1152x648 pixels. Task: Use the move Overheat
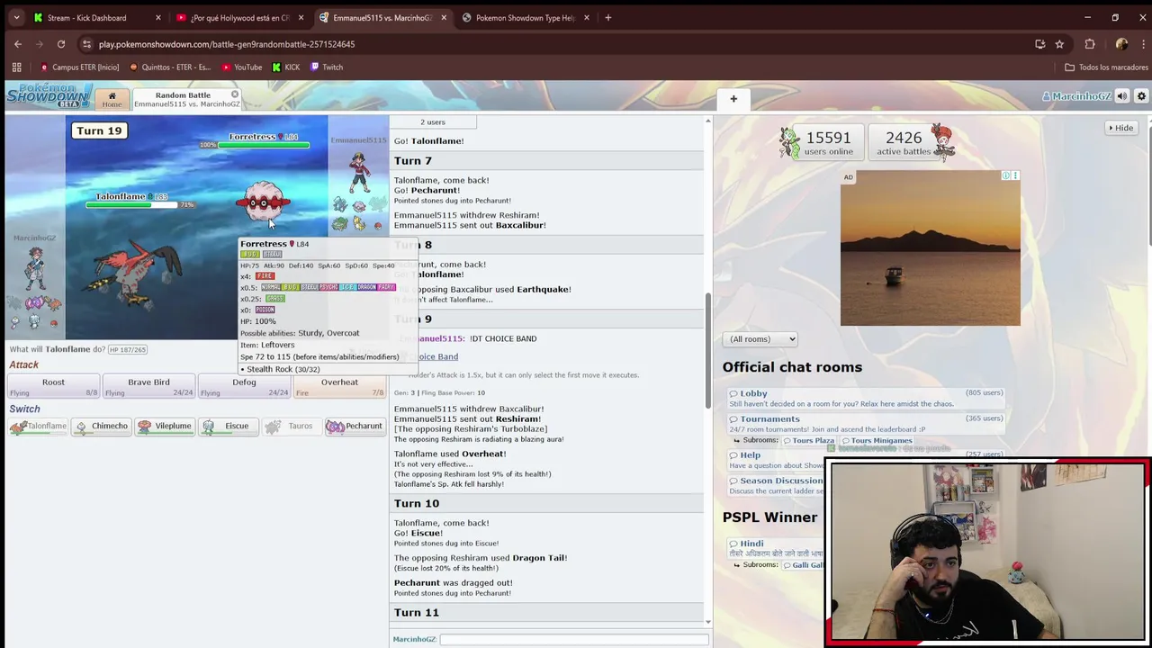[339, 387]
